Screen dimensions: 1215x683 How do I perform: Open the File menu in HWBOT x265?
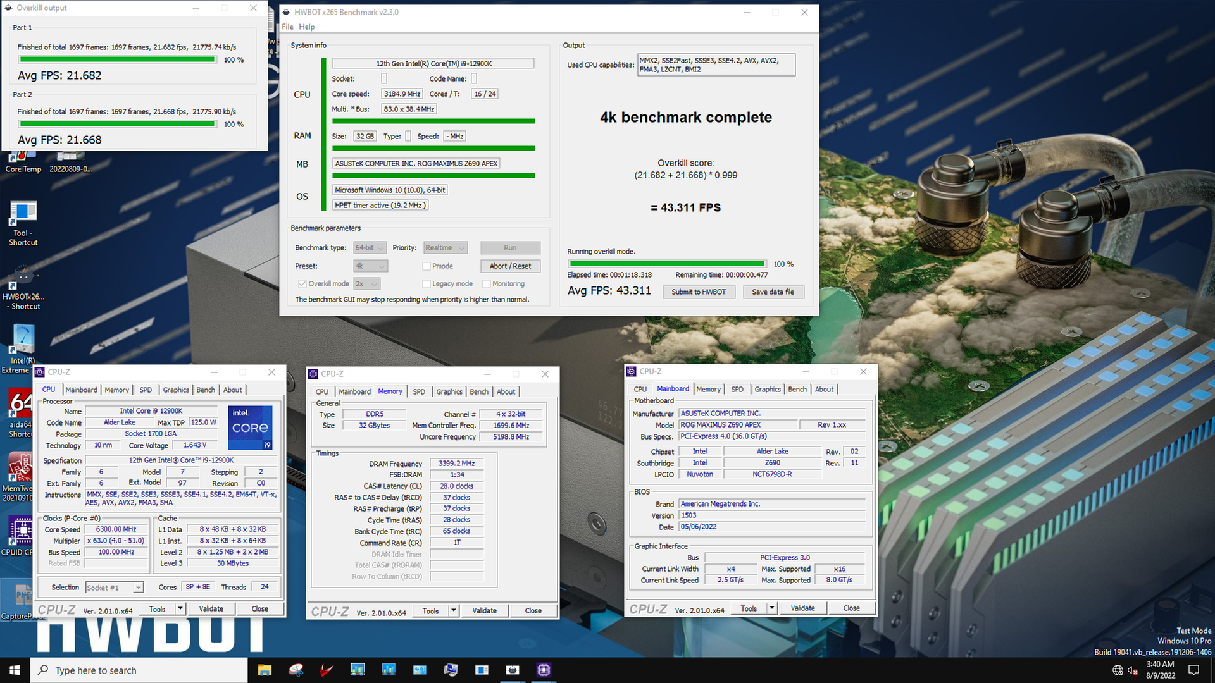(287, 27)
